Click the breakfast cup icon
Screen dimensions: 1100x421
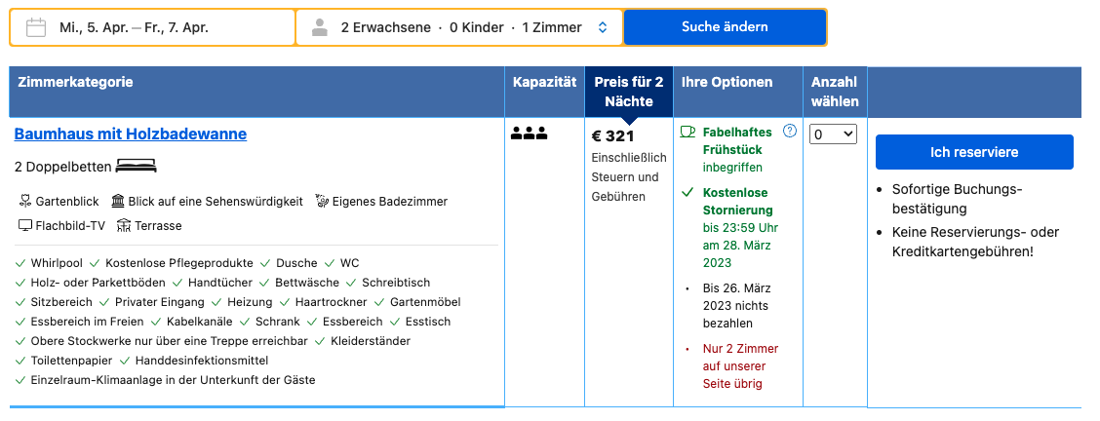(x=688, y=132)
